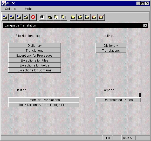Click the blue checkmark folder icon

26,17
